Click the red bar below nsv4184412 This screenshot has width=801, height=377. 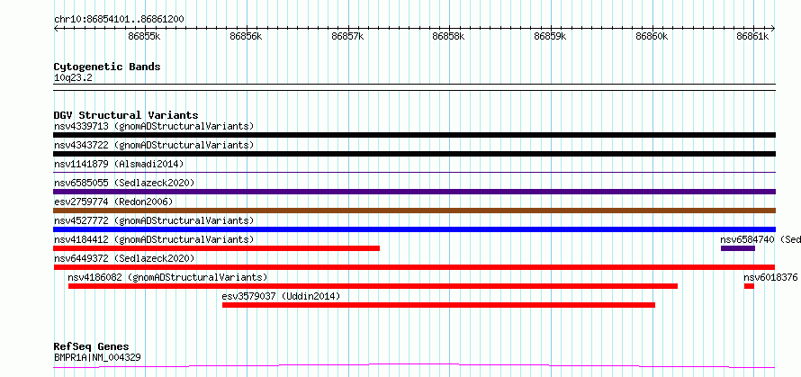[x=217, y=248]
